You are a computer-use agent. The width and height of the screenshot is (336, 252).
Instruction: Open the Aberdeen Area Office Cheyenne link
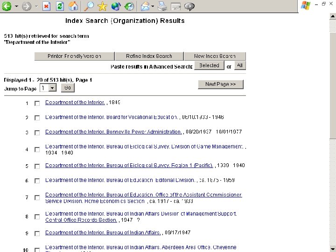[x=141, y=247]
